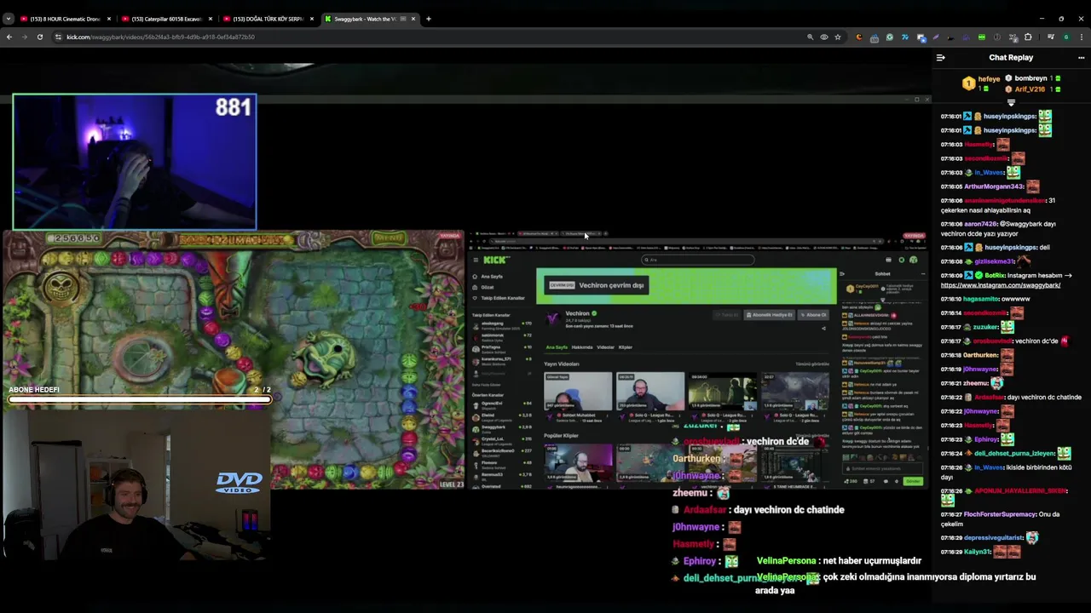The width and height of the screenshot is (1091, 613).
Task: Close the 8 HOUR Cinematic Drone tab
Action: (109, 19)
